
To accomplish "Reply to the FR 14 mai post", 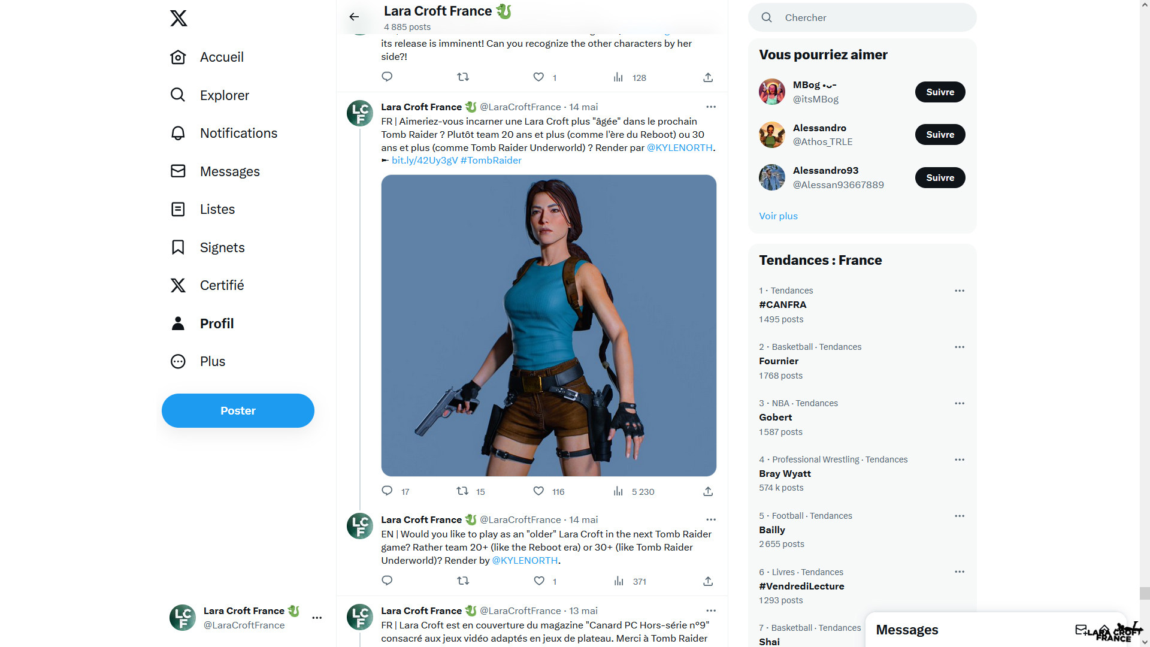I will click(x=387, y=491).
